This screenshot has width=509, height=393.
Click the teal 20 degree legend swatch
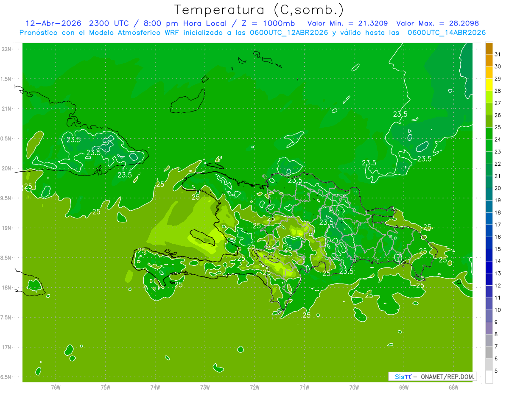489,182
